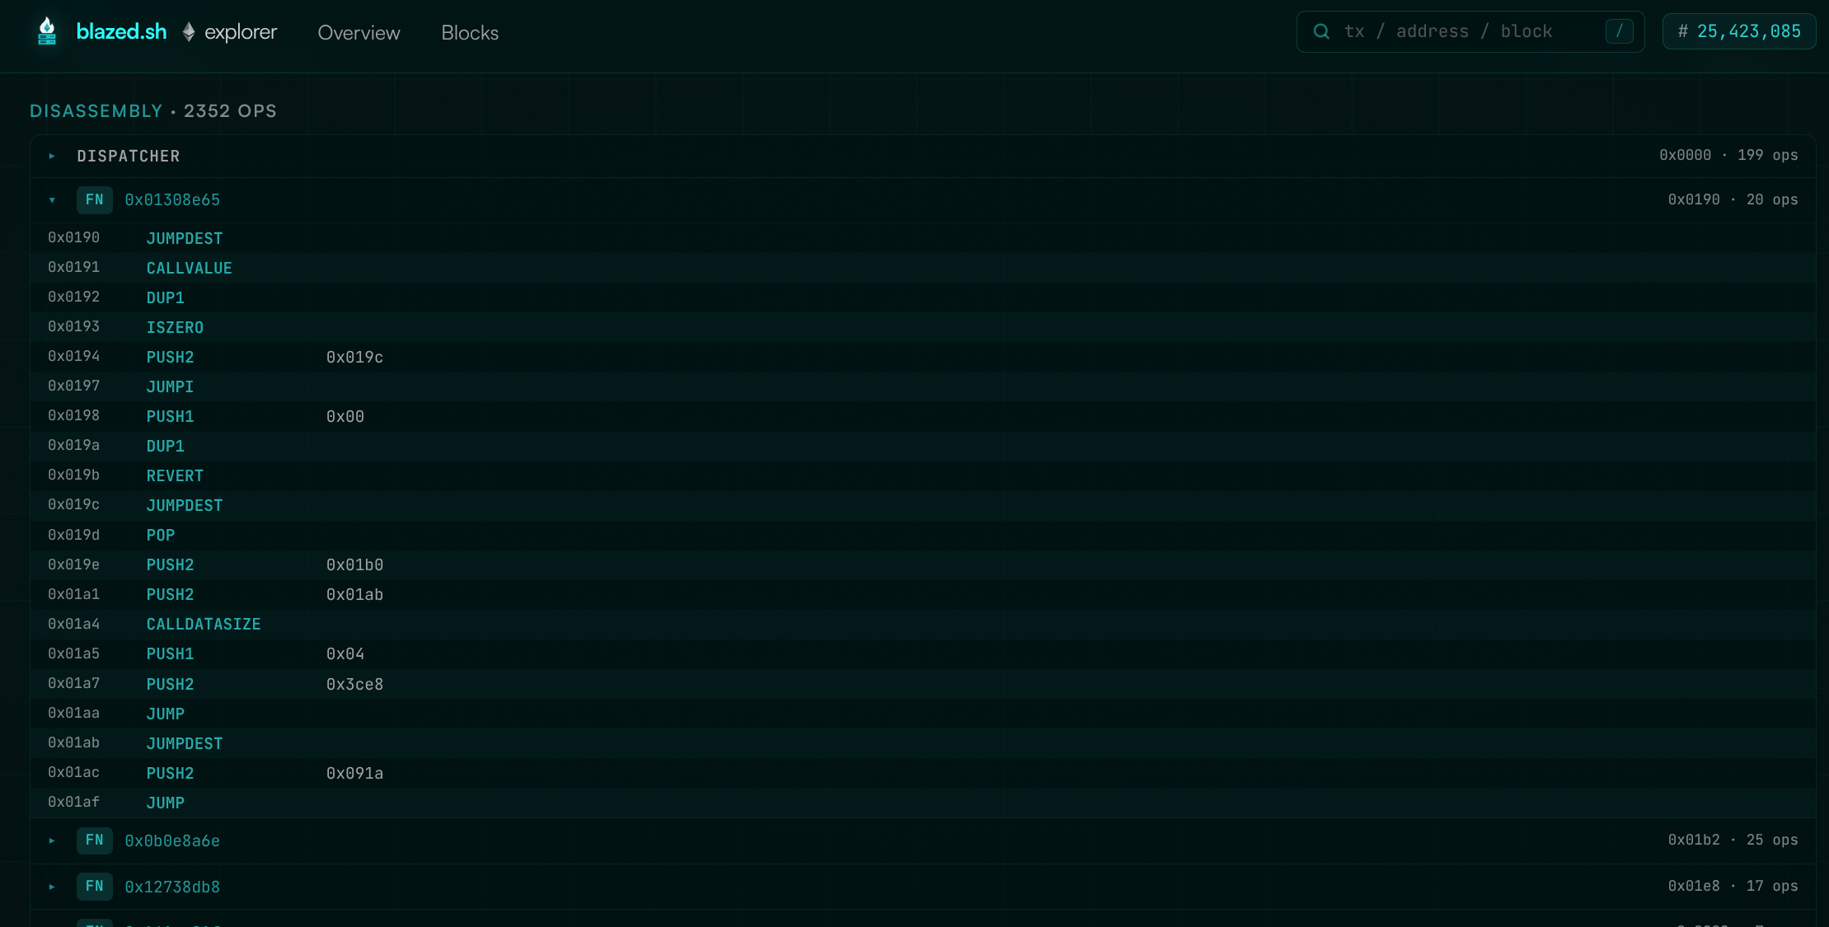Select function selector 0x01308e65
The image size is (1829, 927).
pos(172,199)
